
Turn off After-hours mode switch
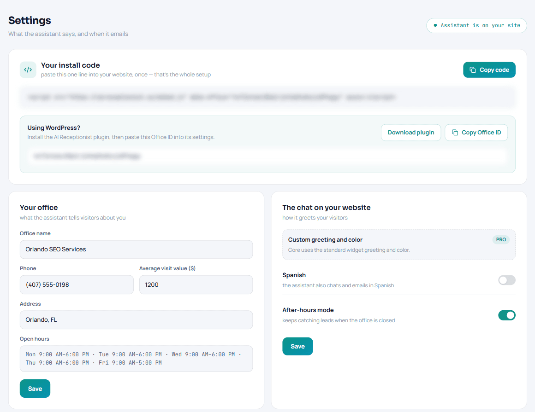tap(507, 315)
